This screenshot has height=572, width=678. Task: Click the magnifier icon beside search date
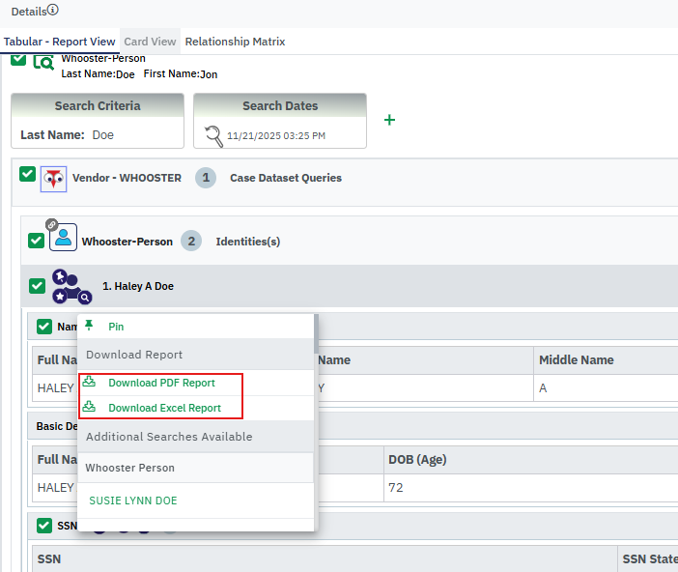click(x=214, y=136)
